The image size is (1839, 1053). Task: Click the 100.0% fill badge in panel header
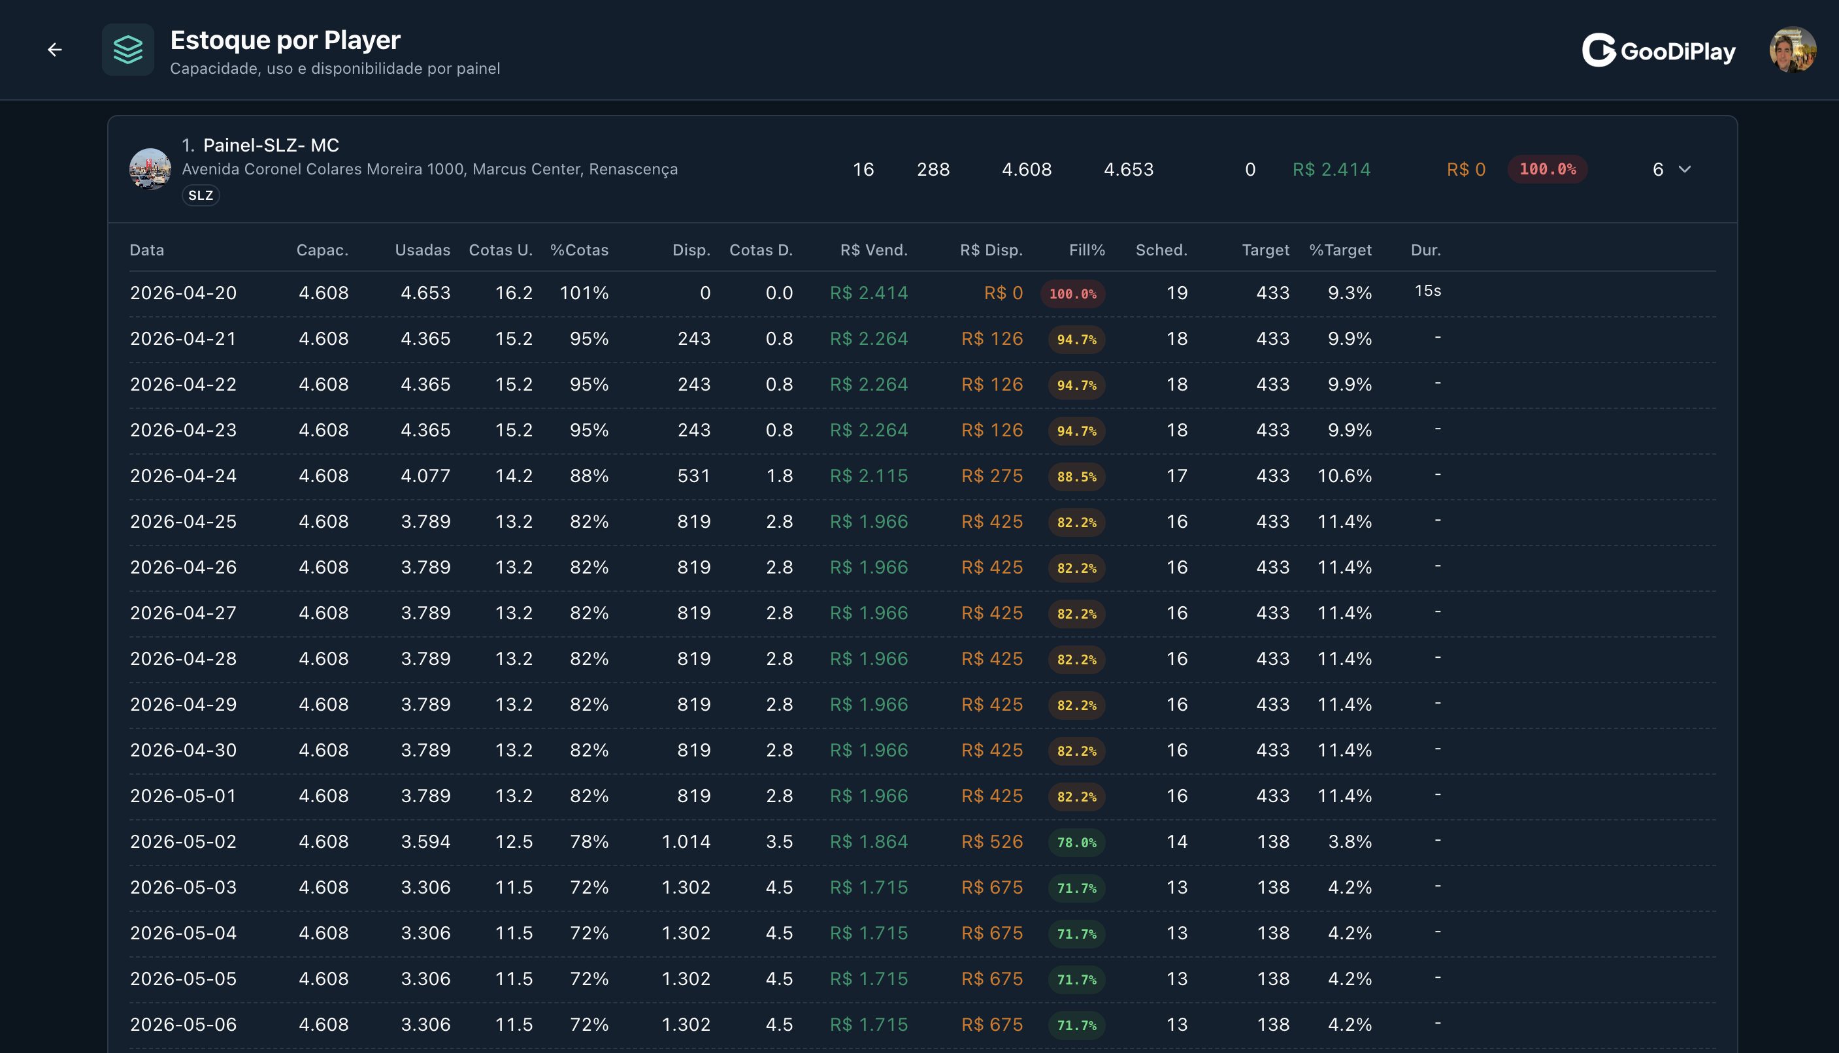(1548, 169)
